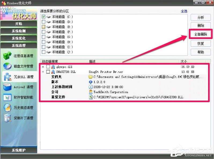Check 本地磁盘 (J:) checkbox
This screenshot has height=159, width=214.
coord(43,52)
